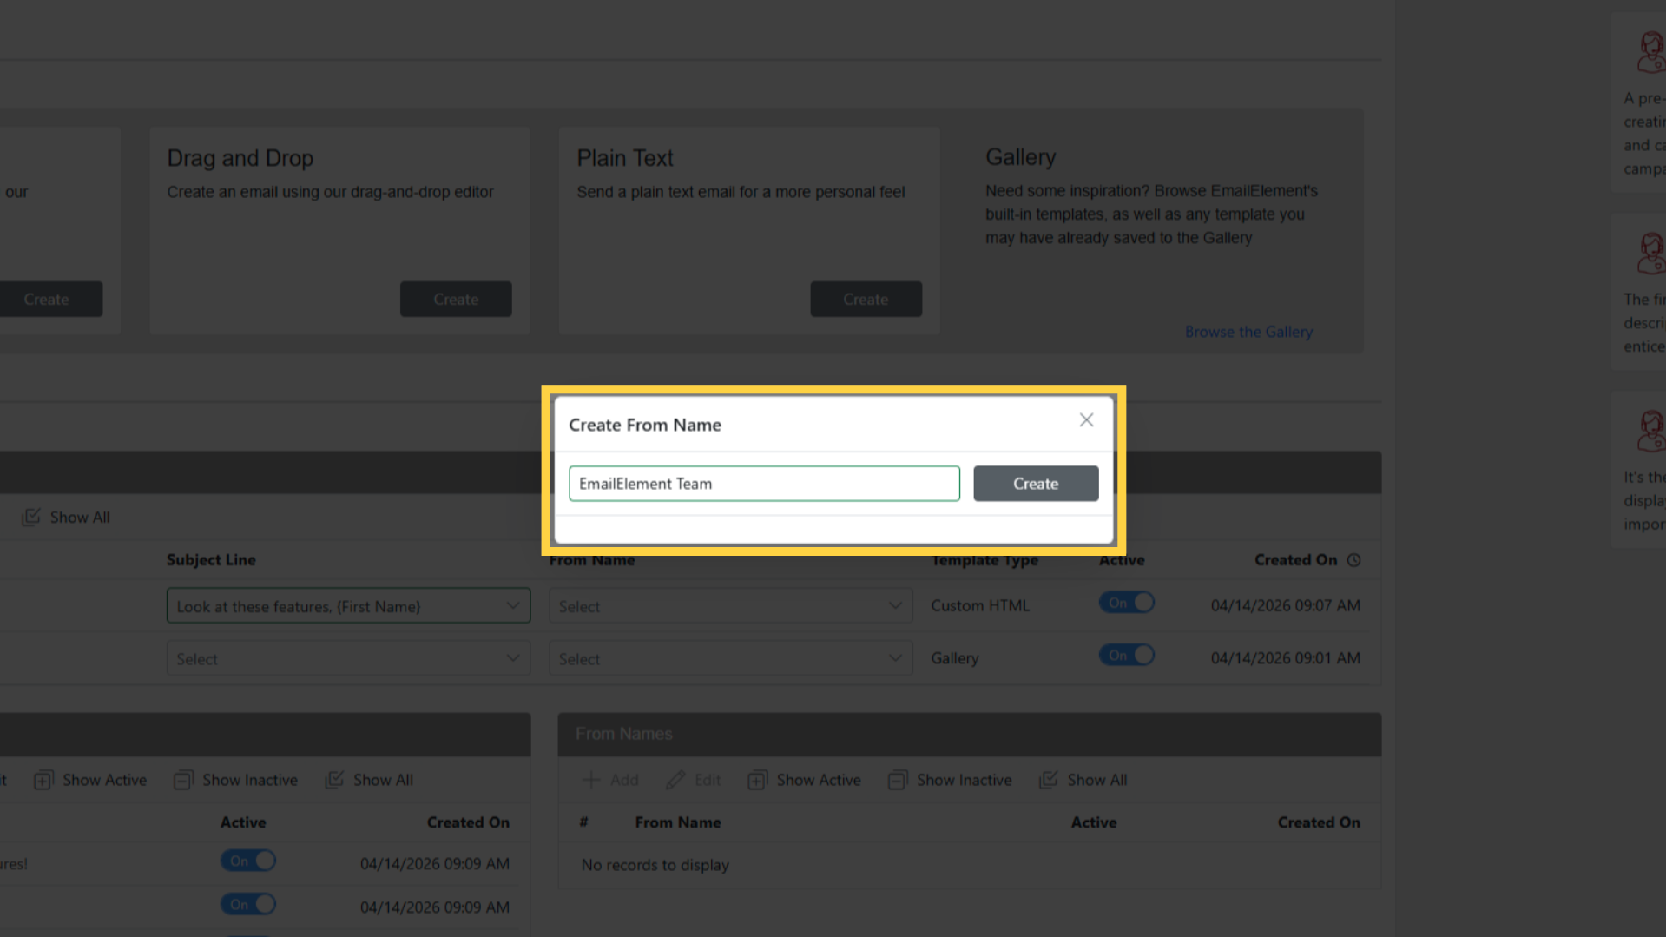The image size is (1666, 937).
Task: Toggle the On switch in the 'ures!' row
Action: (x=247, y=861)
